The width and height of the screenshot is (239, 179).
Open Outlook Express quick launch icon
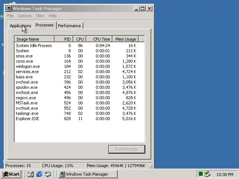tap(48, 174)
